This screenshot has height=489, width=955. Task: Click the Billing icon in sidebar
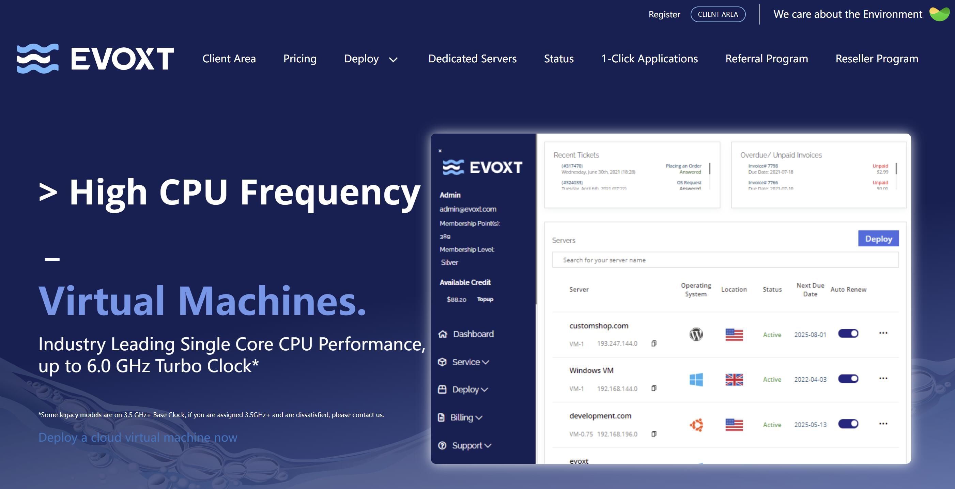click(443, 417)
